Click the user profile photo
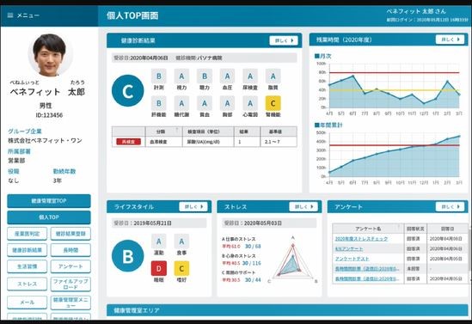The width and height of the screenshot is (472, 324). click(x=50, y=54)
